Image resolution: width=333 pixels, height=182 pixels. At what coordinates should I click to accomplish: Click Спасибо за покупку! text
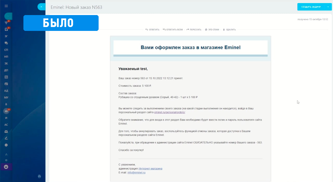131,150
